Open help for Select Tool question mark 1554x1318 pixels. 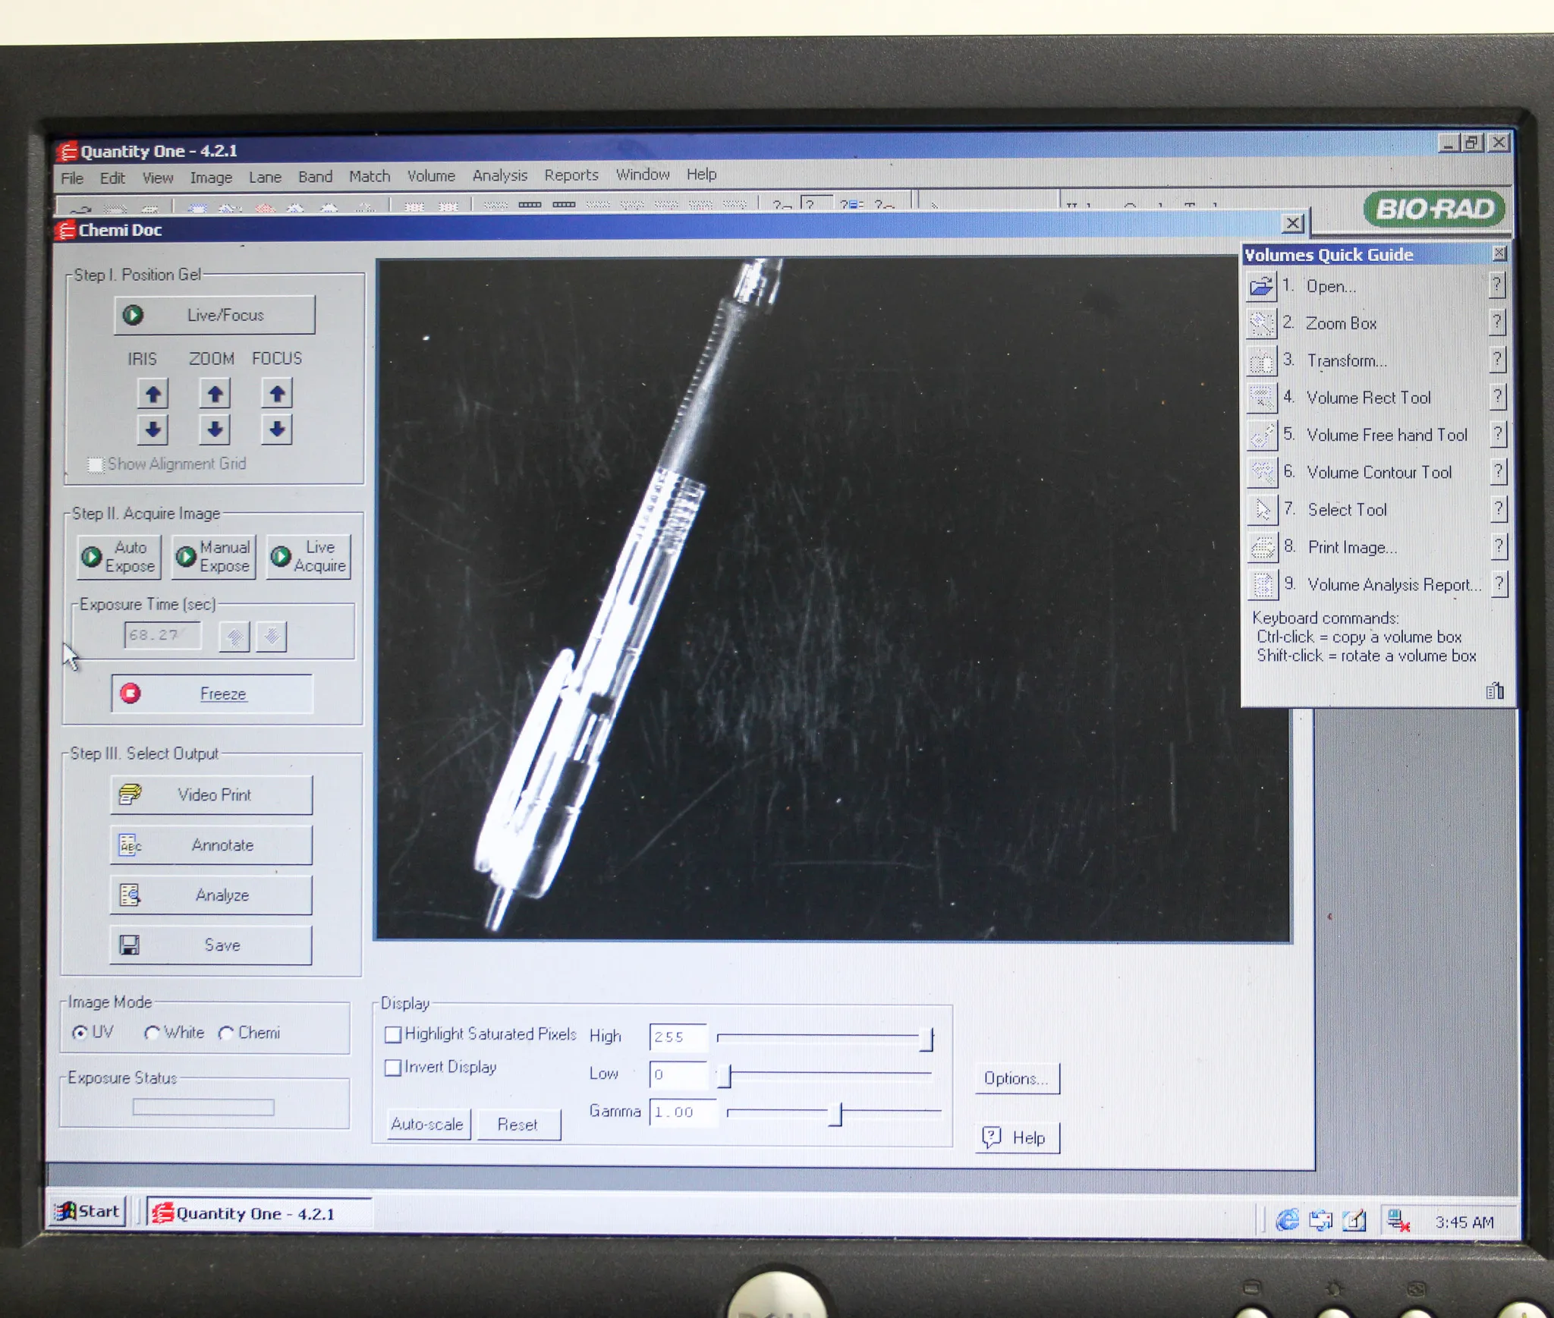tap(1498, 508)
